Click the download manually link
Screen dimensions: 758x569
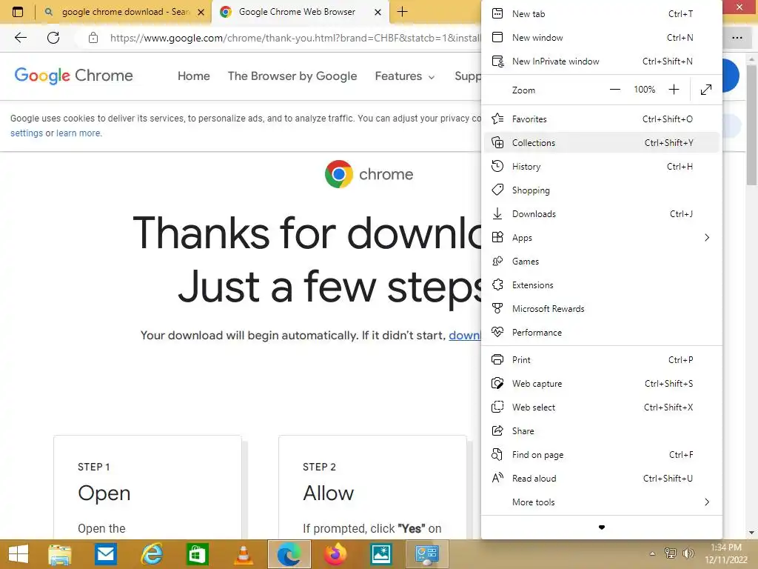(465, 336)
